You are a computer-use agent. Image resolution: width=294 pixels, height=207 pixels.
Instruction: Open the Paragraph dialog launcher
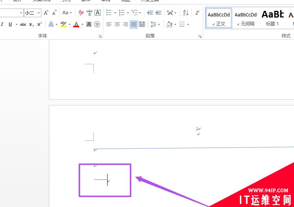tap(200, 36)
